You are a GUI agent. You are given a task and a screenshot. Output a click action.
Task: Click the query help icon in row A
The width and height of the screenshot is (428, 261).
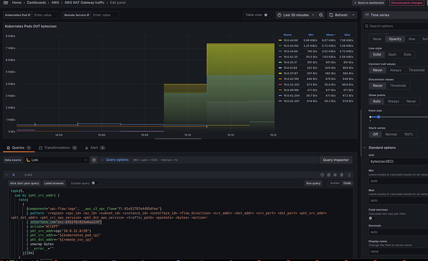pyautogui.click(x=322, y=175)
